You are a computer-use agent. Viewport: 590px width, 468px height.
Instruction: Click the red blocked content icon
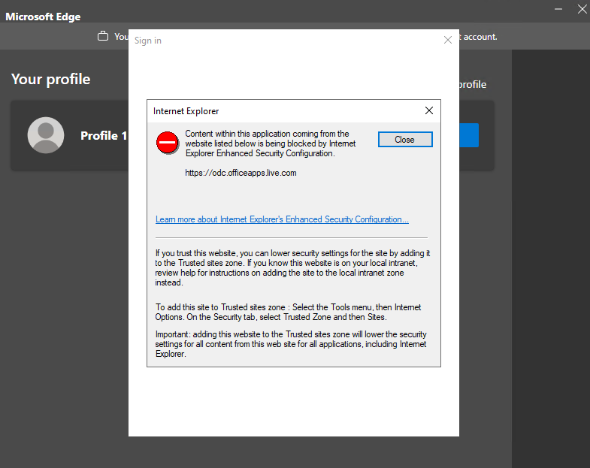point(168,143)
